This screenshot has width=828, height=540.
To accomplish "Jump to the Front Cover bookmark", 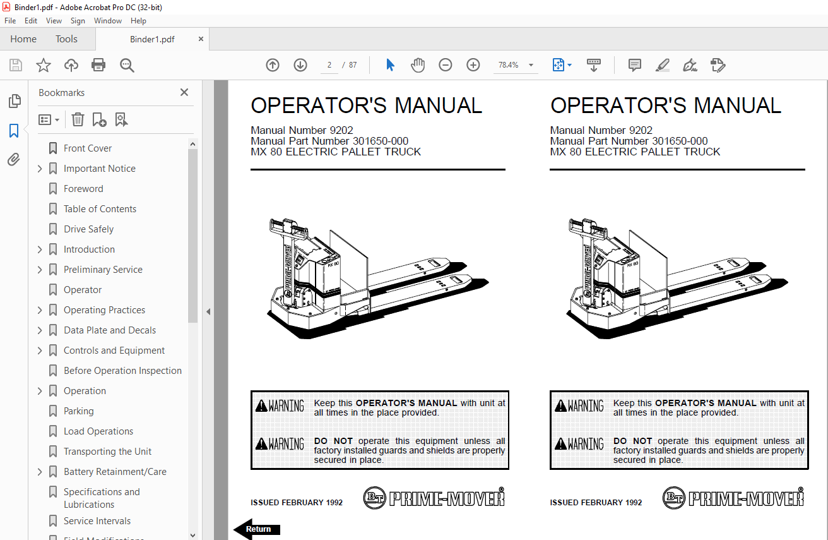I will (x=88, y=148).
